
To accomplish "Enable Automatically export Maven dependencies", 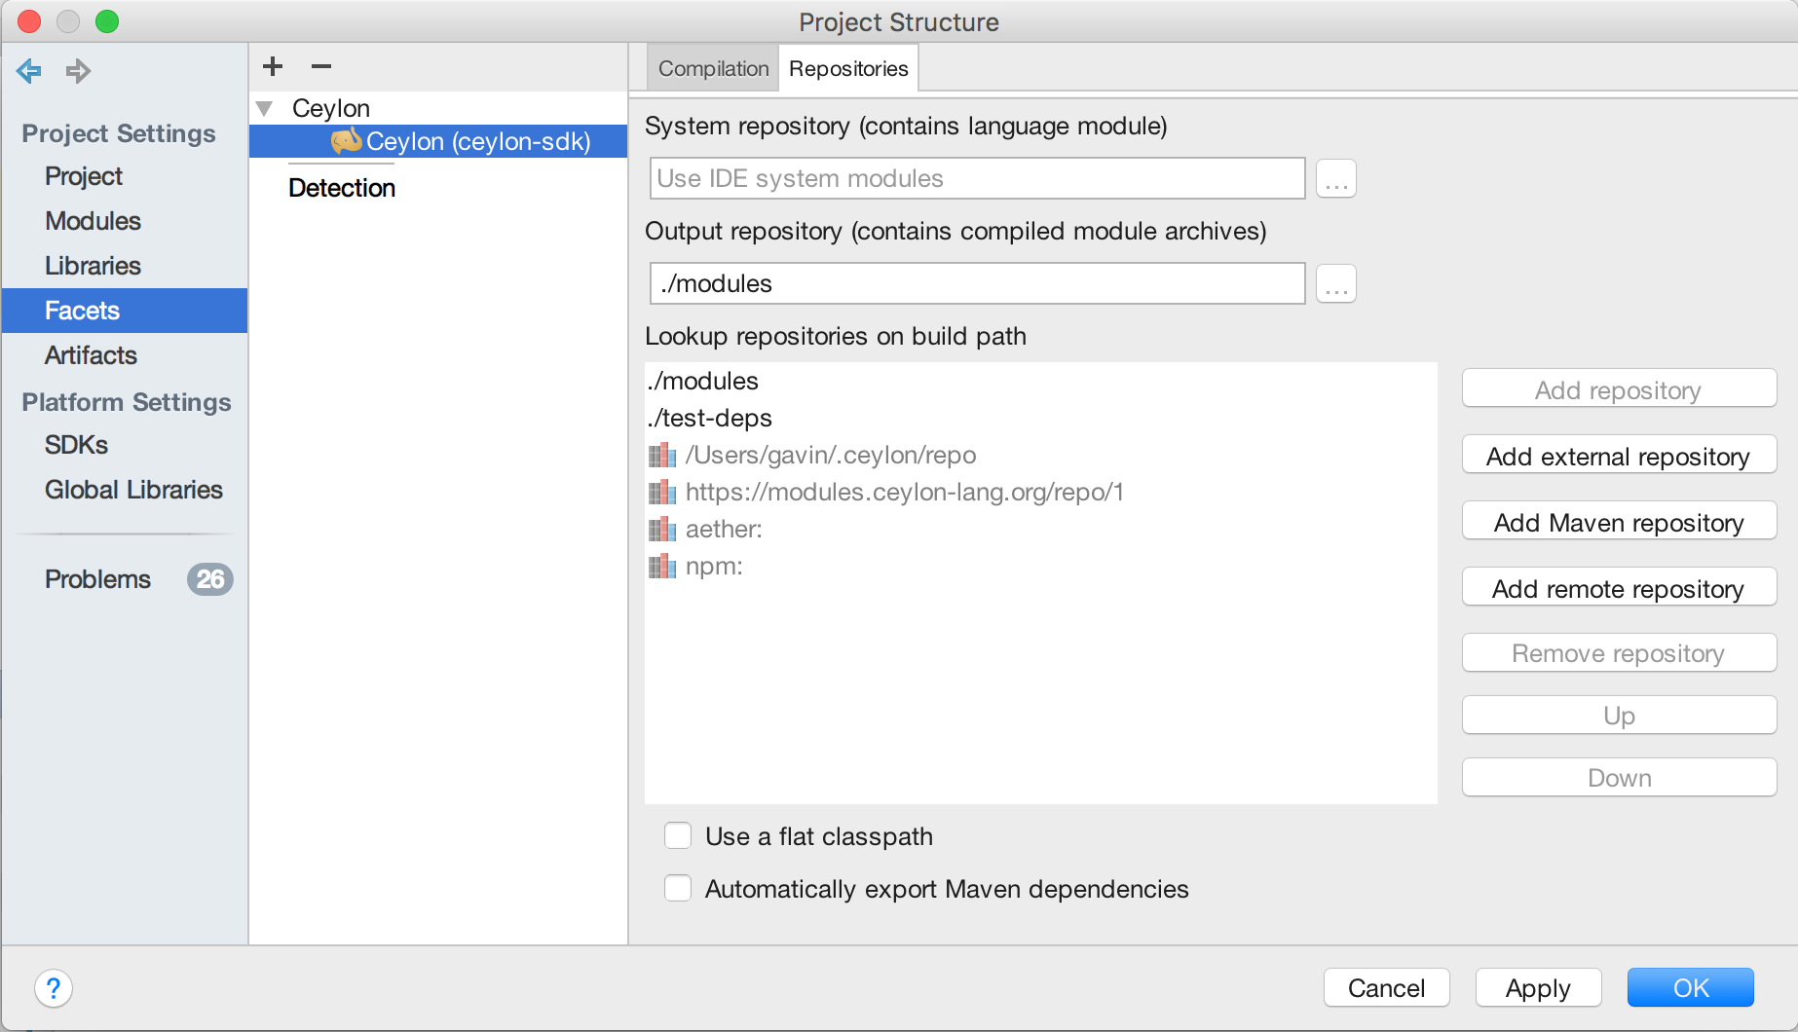I will pos(678,889).
